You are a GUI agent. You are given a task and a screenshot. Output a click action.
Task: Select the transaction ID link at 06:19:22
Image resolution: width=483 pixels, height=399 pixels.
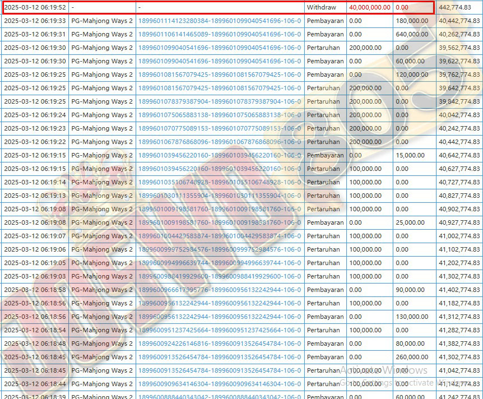coord(219,142)
